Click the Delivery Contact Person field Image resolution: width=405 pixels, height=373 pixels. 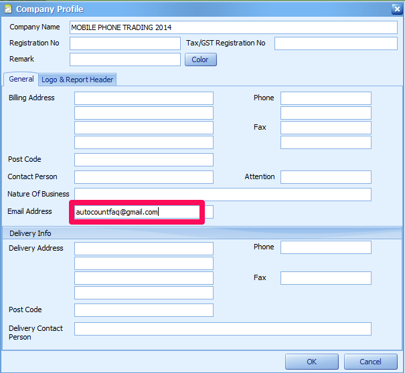223,329
